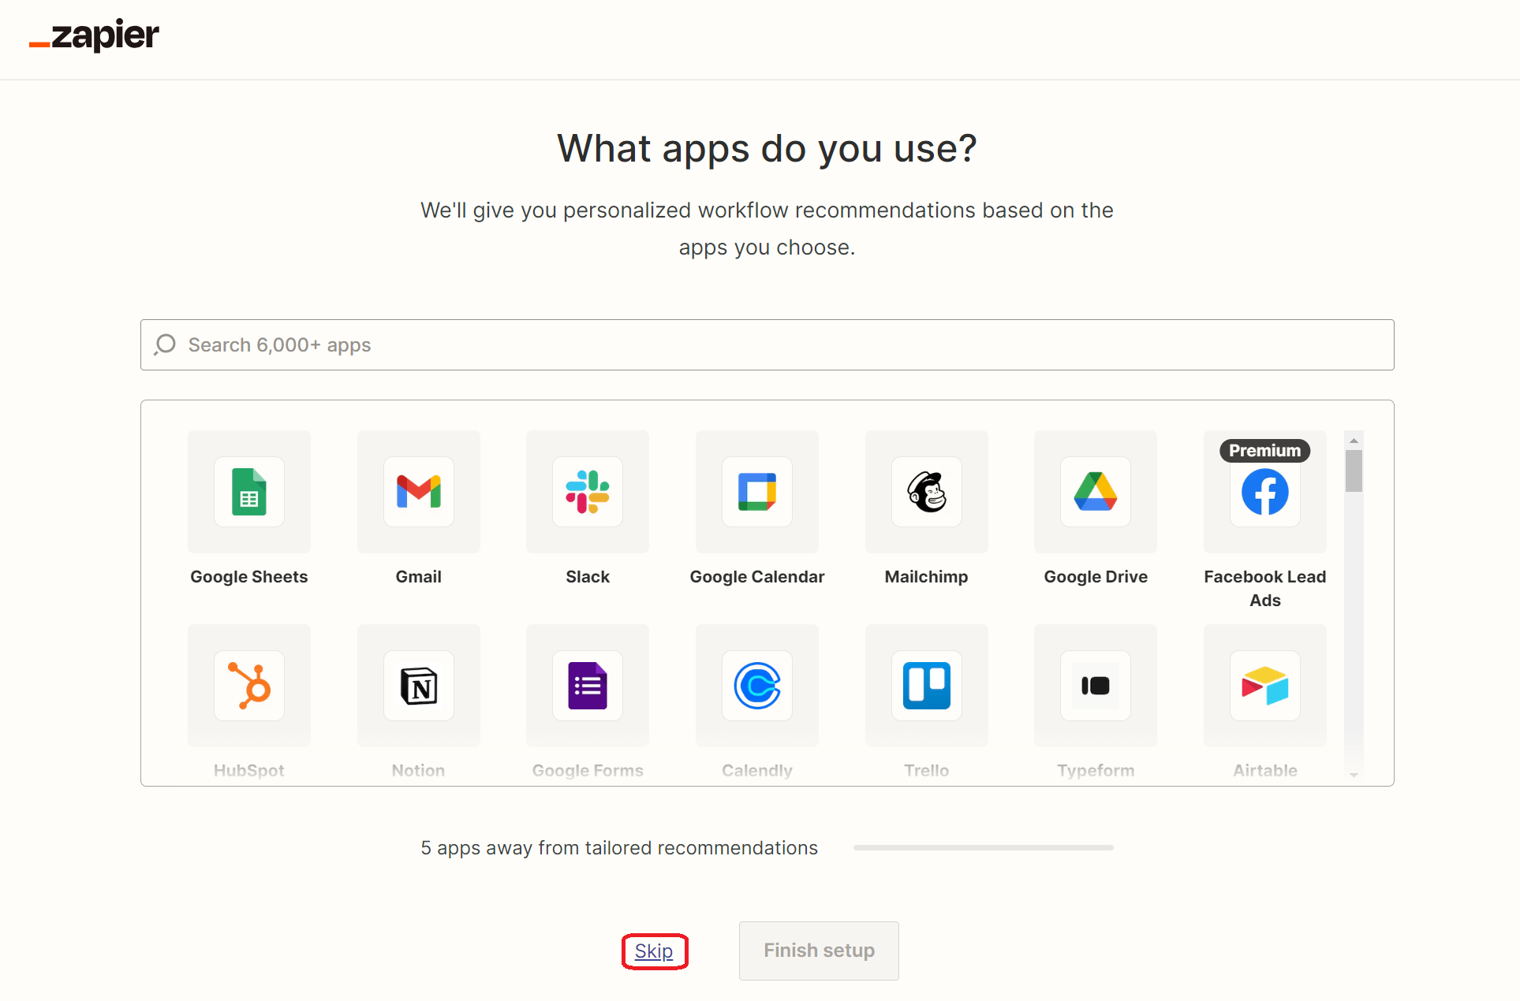This screenshot has width=1520, height=1001.
Task: Choose the Mailchimp monkey icon
Action: (x=927, y=492)
